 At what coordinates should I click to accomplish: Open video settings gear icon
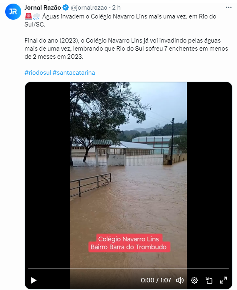(194, 280)
